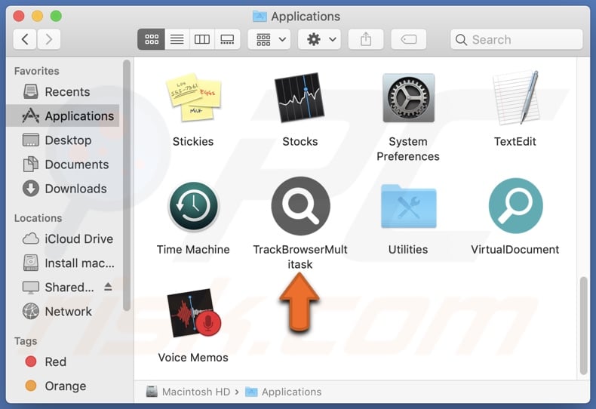Click the Share toolbar button
596x409 pixels.
pyautogui.click(x=366, y=39)
